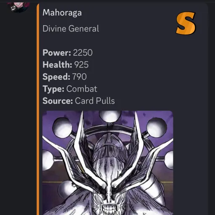Click the bold Health label
Image resolution: width=215 pixels, height=215 pixels.
(x=58, y=65)
